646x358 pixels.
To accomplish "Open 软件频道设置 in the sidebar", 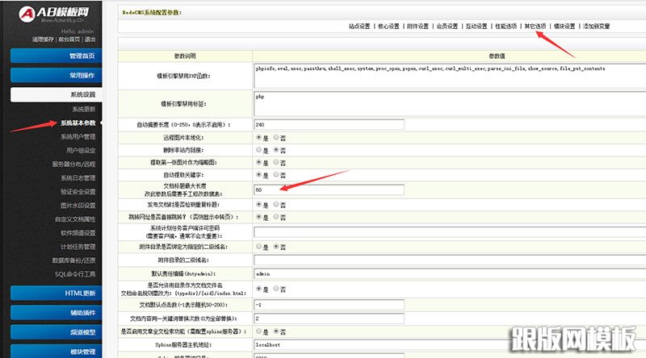I will coord(78,233).
